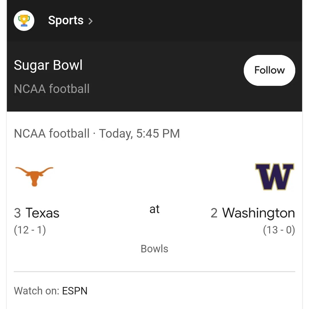Click the Today, 5:45 PM game time
The height and width of the screenshot is (309, 309).
tap(139, 134)
